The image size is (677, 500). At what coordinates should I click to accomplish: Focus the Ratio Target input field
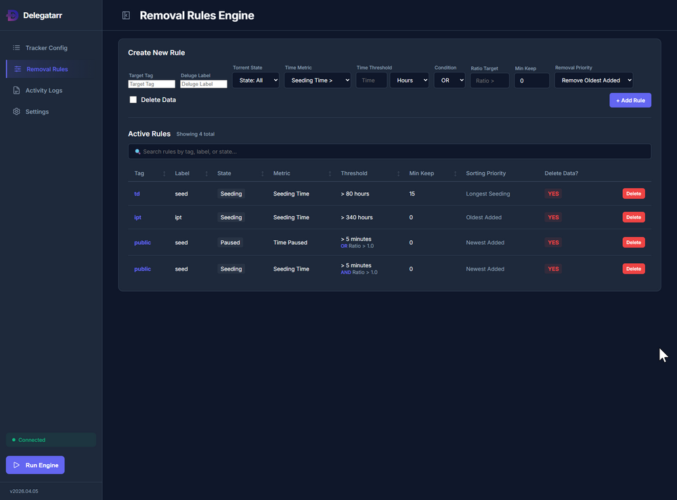tap(489, 81)
